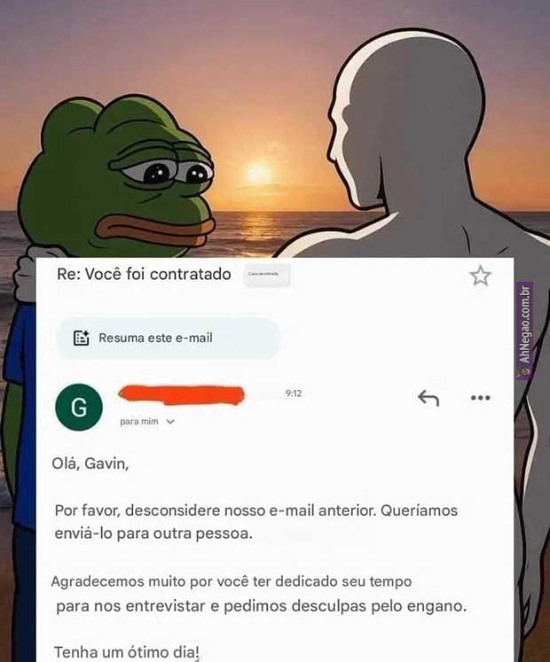Click the subject "Re: Você foi contratado"
550x662 pixels.
[144, 274]
